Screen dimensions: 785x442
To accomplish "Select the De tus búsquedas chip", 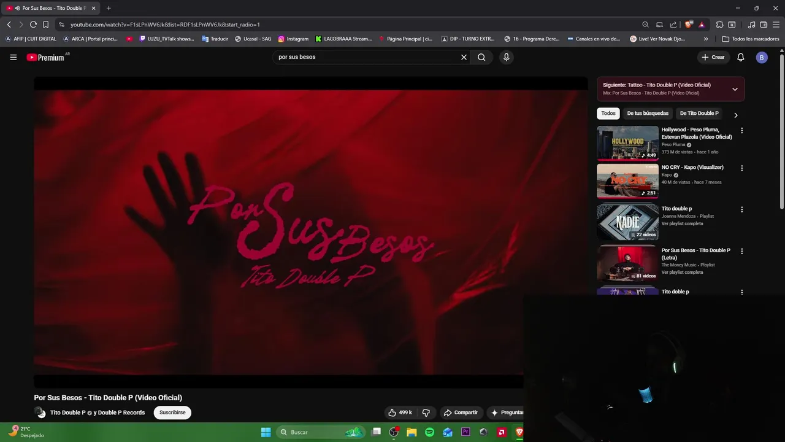I will click(x=648, y=114).
